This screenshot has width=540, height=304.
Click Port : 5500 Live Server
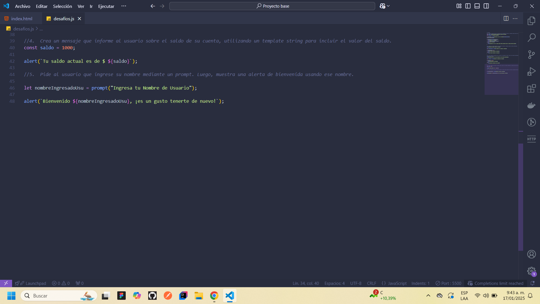(x=448, y=283)
